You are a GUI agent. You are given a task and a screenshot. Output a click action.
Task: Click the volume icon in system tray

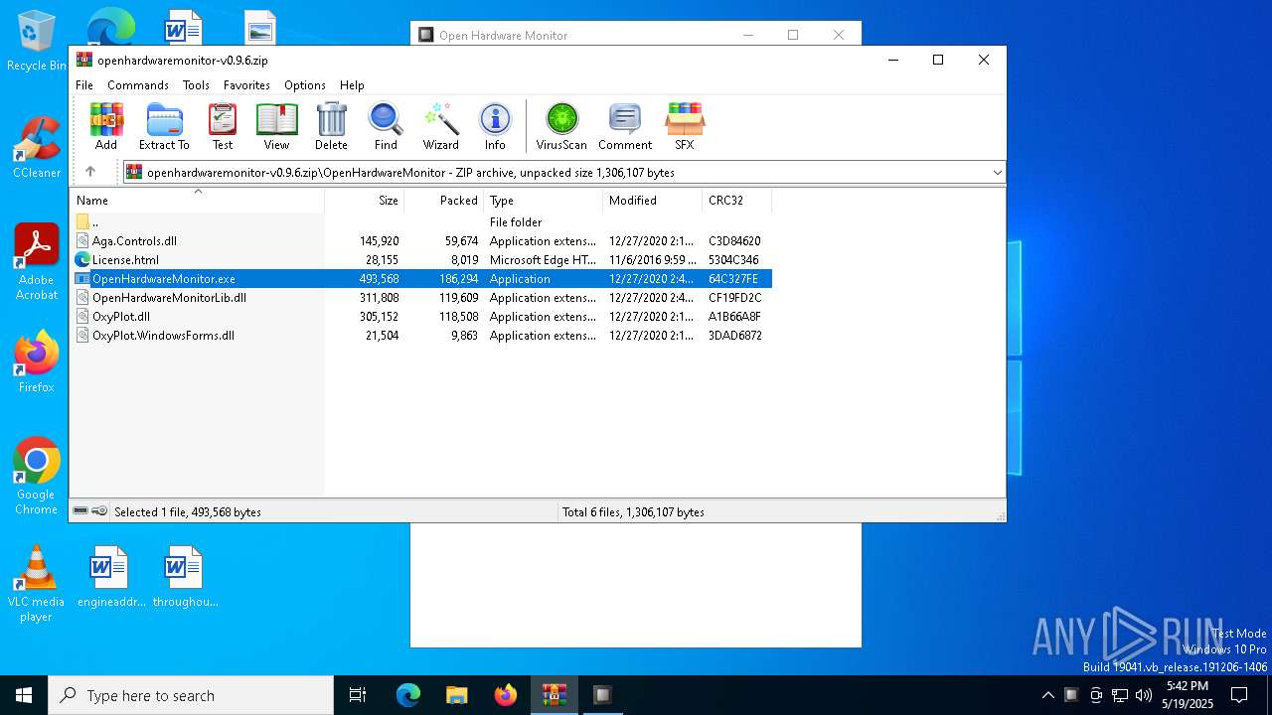1143,695
